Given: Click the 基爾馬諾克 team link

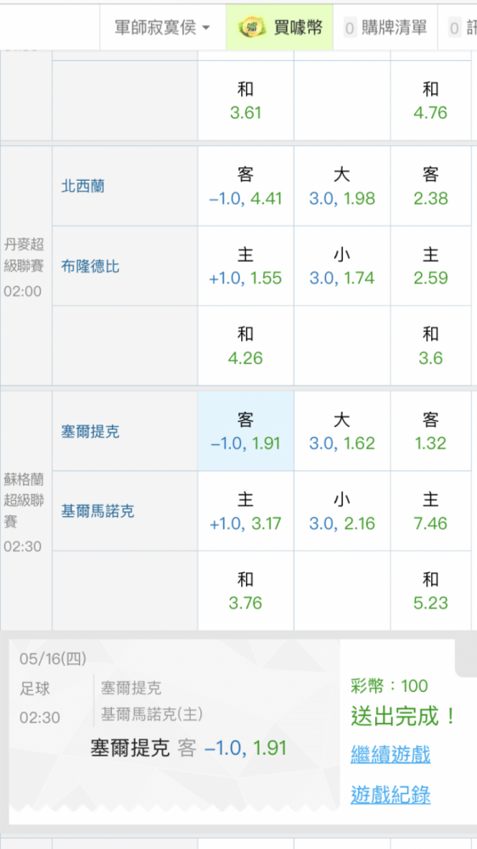Looking at the screenshot, I should (x=98, y=511).
